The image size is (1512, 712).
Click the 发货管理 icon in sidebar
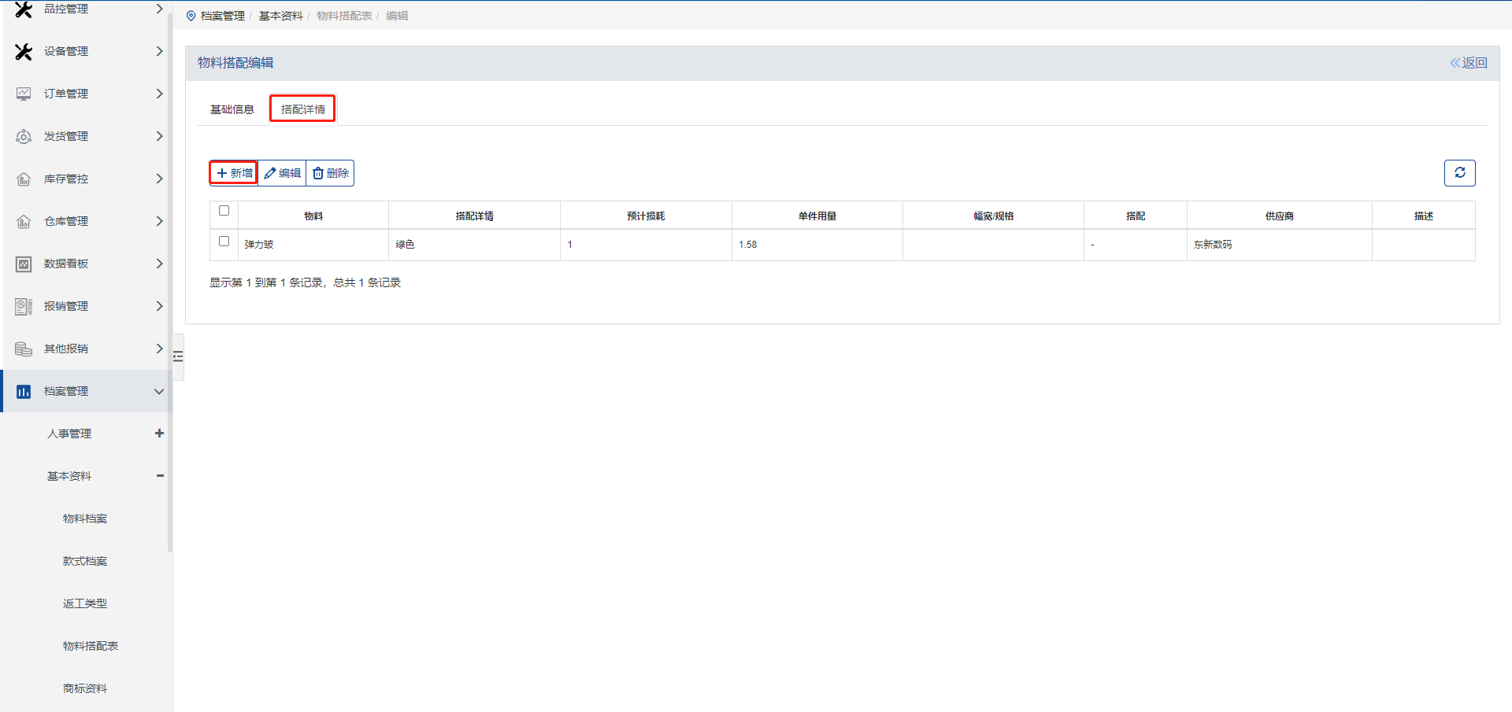pyautogui.click(x=24, y=137)
